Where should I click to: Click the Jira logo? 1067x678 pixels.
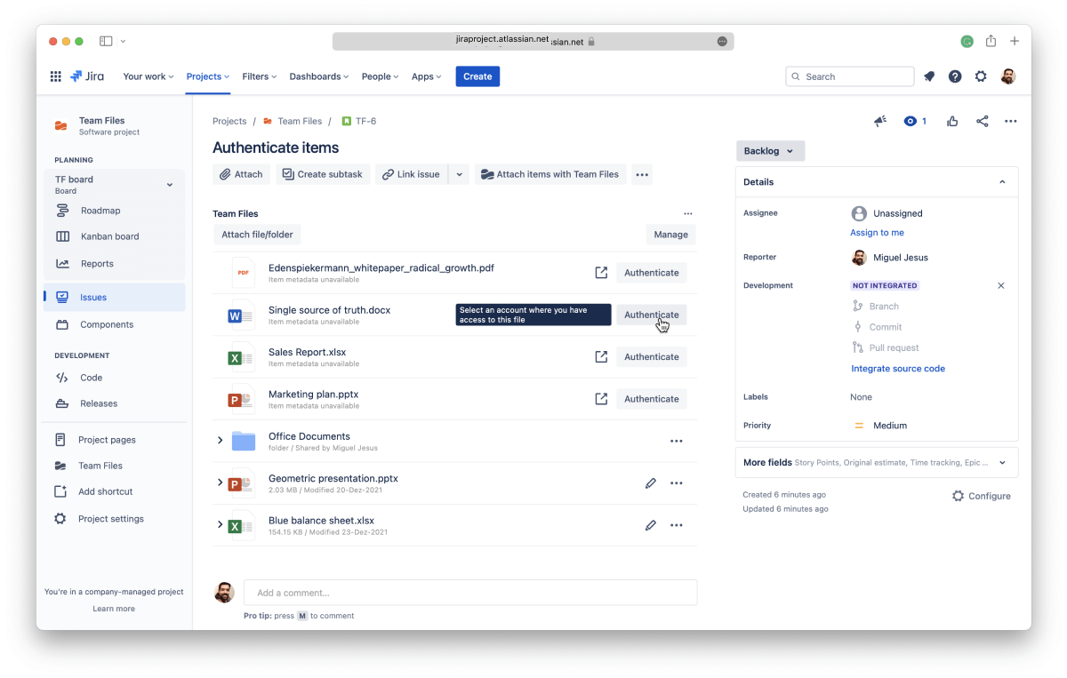coord(87,76)
